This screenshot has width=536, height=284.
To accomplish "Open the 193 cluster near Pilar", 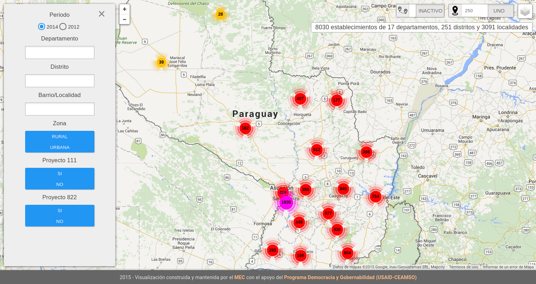I will tap(273, 250).
